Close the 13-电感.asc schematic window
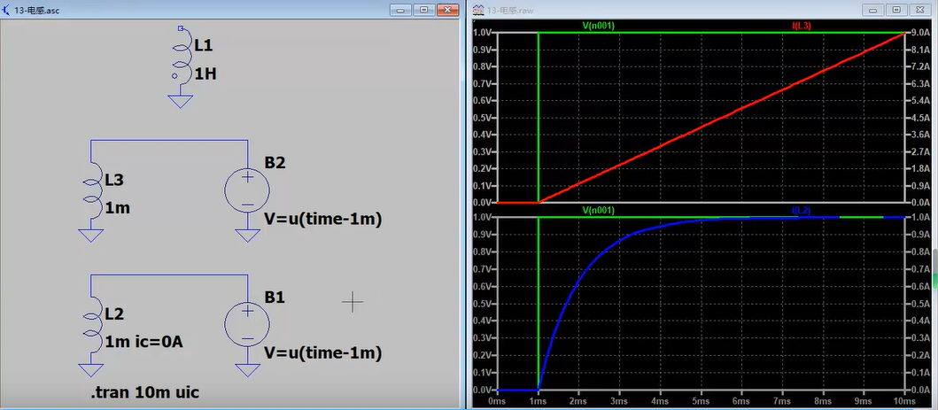This screenshot has width=938, height=410. tap(447, 10)
